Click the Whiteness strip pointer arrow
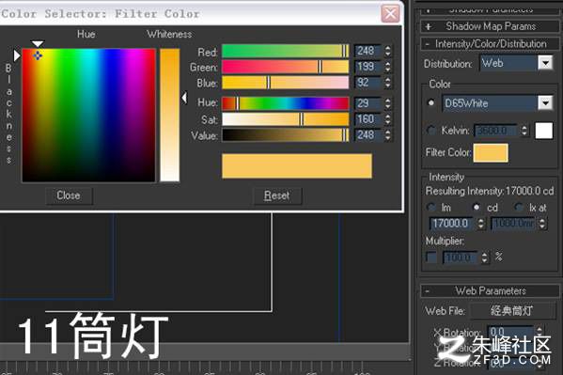The height and width of the screenshot is (375, 563). [x=184, y=98]
